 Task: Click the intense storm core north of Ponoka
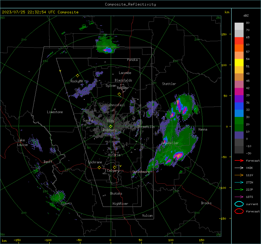107,50
